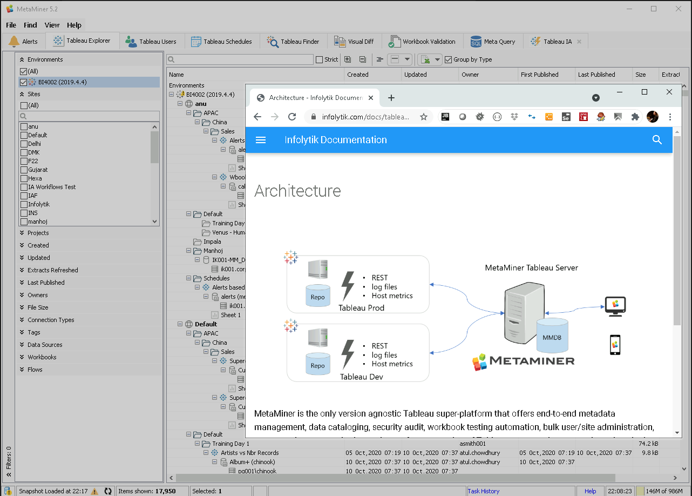The image size is (692, 496).
Task: Reload the page in the browser window
Action: pyautogui.click(x=292, y=117)
